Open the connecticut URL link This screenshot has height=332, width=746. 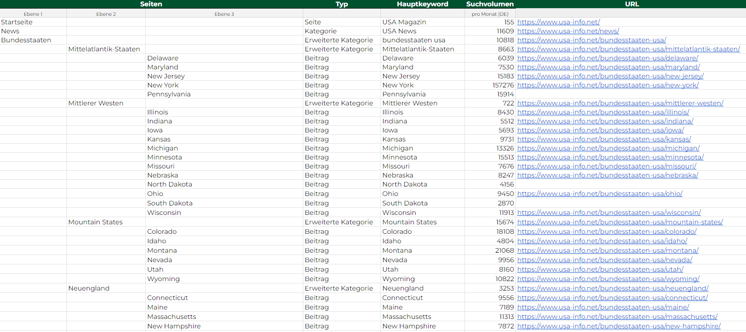(612, 298)
